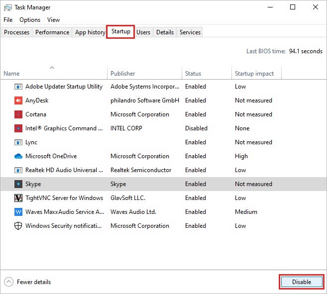Screen dimensions: 327x294
Task: Click the Waves MaxxAudio icon
Action: pyautogui.click(x=18, y=212)
